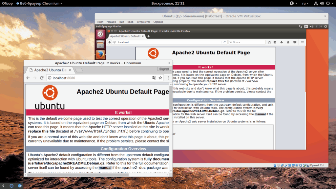
Task: Open Ubuntu Dash search icon
Action: pos(100,34)
